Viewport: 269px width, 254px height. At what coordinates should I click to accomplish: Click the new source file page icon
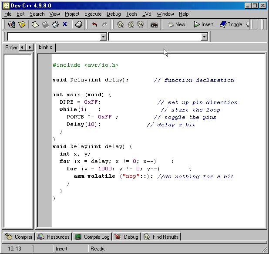(35, 24)
